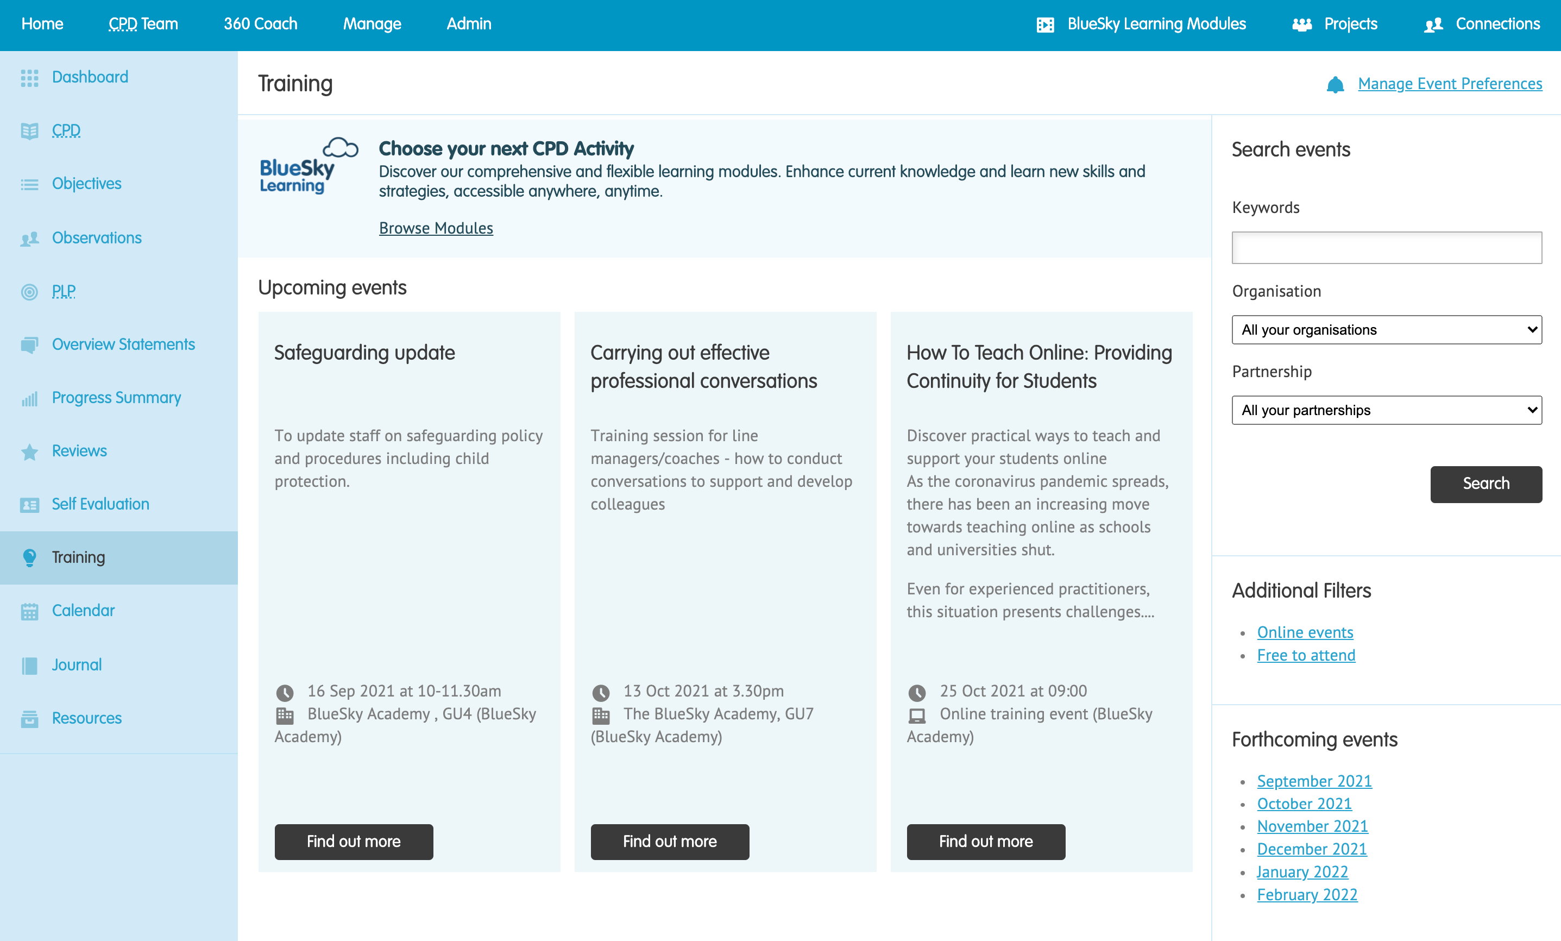The image size is (1561, 941).
Task: Click the Connections people icon
Action: click(x=1434, y=24)
